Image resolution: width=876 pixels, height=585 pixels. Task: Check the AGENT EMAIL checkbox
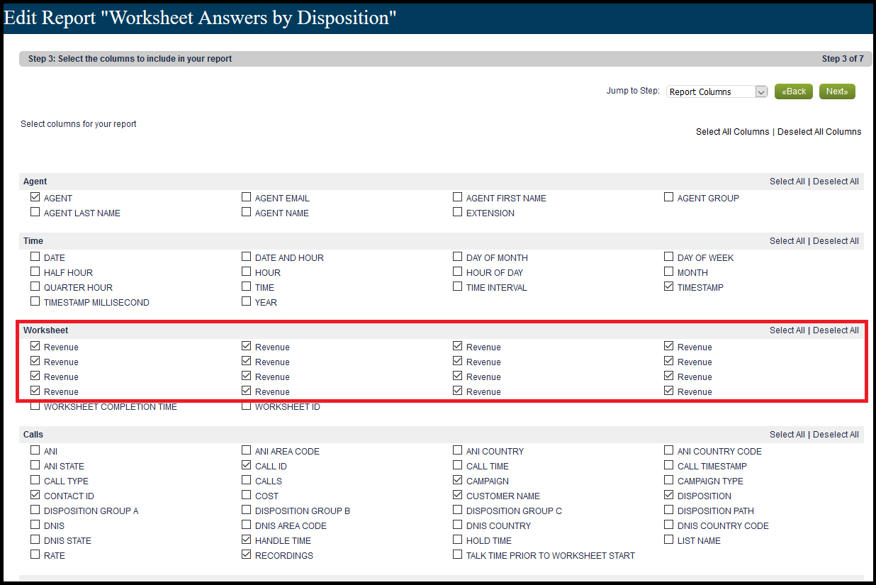[247, 197]
